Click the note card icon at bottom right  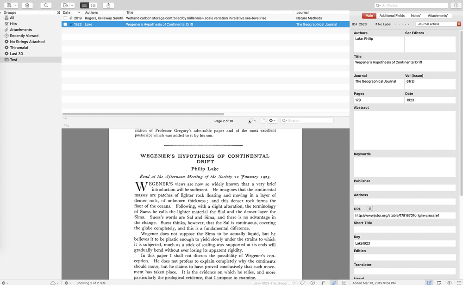pos(439,283)
